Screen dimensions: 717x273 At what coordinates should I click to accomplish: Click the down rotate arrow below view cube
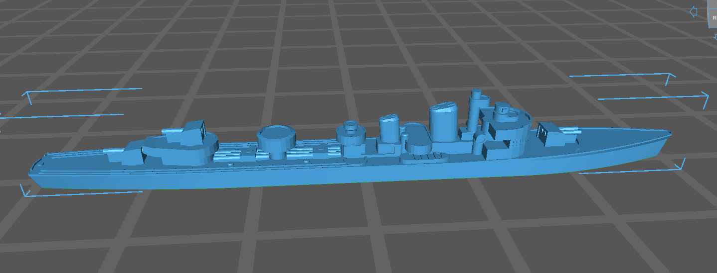[x=715, y=36]
